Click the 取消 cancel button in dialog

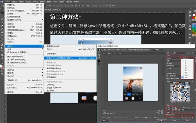(174, 121)
